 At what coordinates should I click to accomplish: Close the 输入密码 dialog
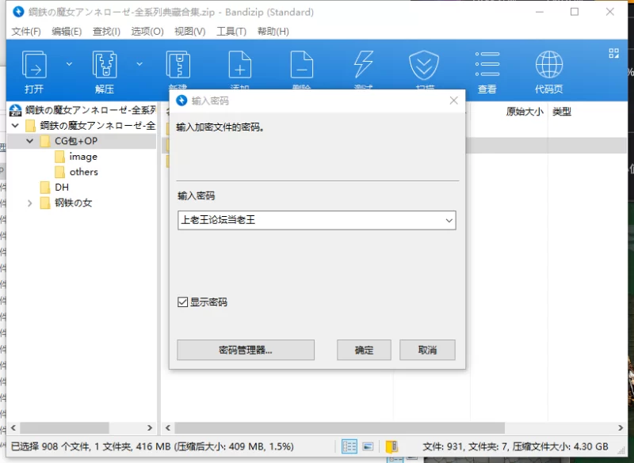(x=453, y=101)
